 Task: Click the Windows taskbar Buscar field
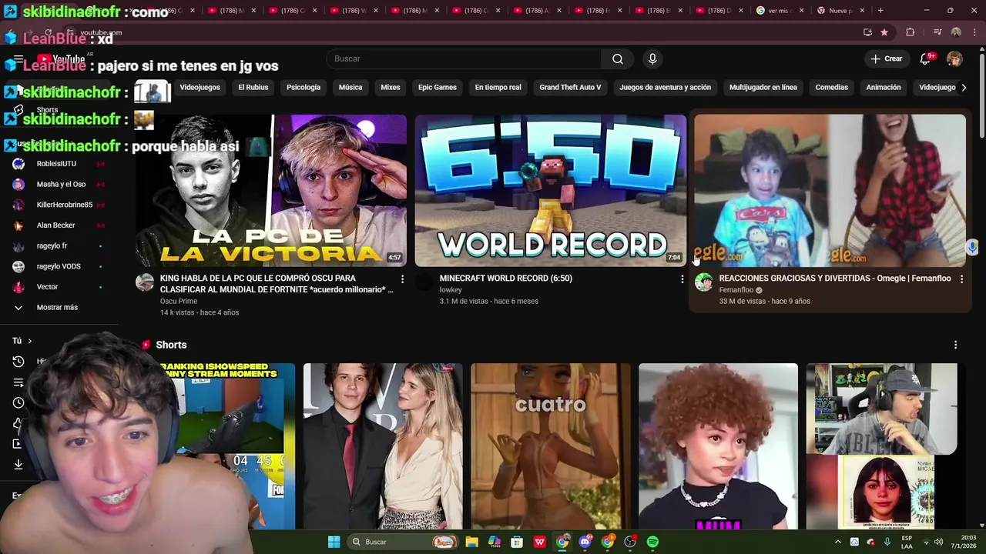point(403,542)
